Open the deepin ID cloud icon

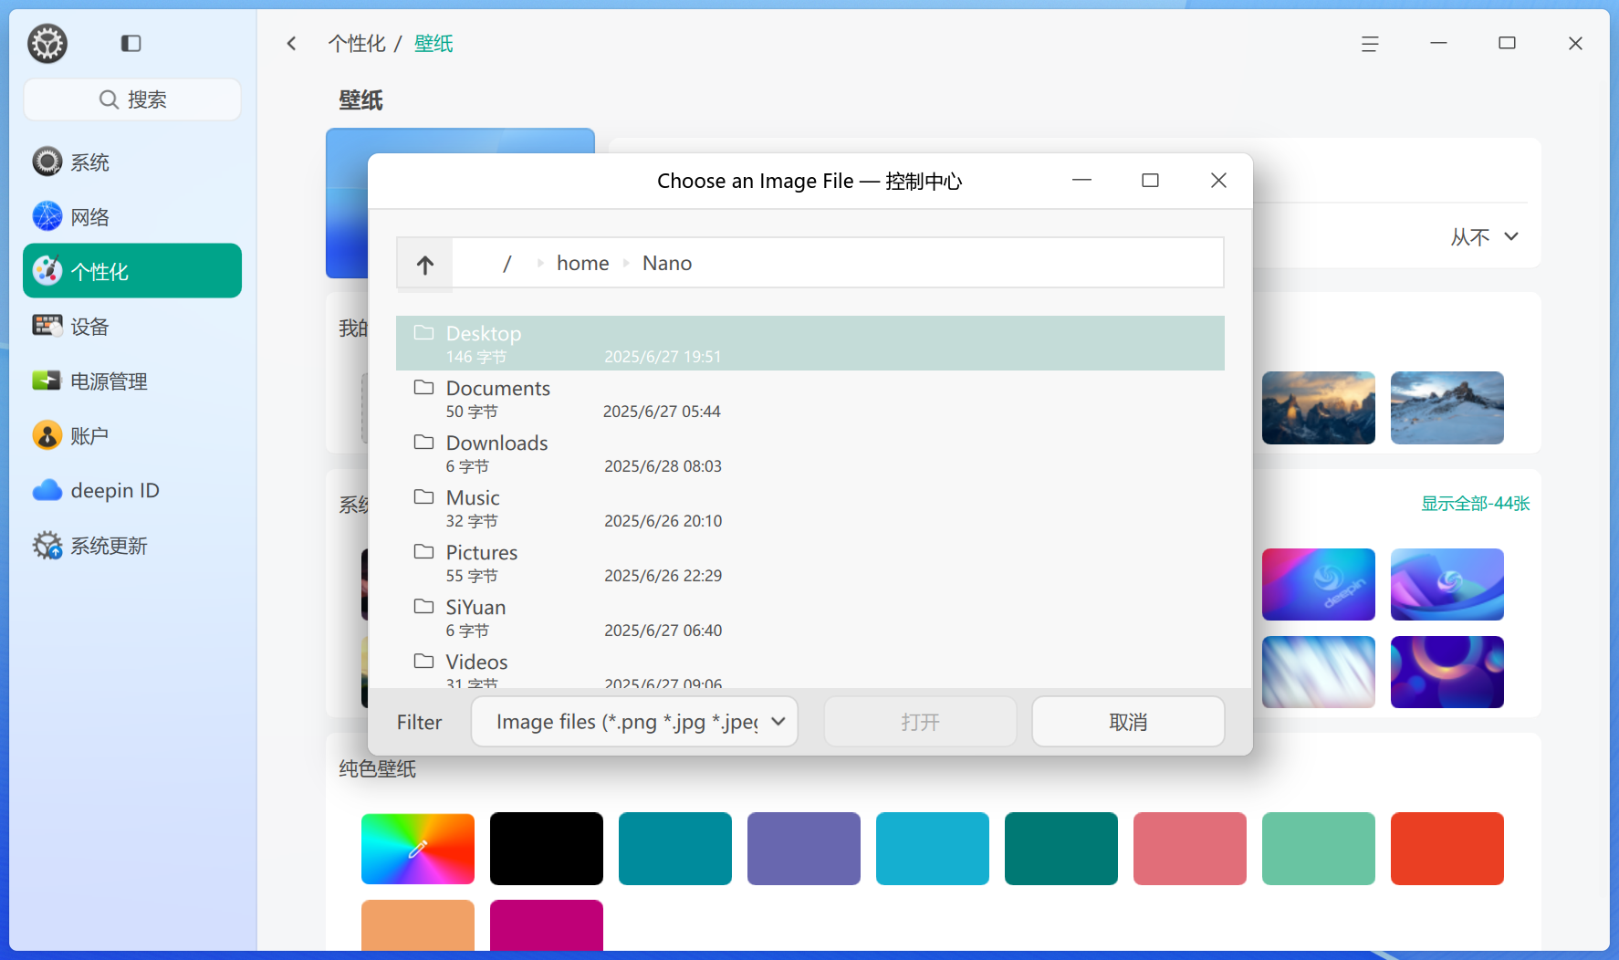(x=47, y=490)
